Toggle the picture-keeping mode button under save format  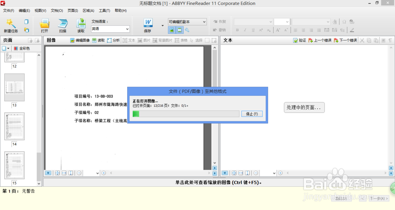tap(171, 30)
